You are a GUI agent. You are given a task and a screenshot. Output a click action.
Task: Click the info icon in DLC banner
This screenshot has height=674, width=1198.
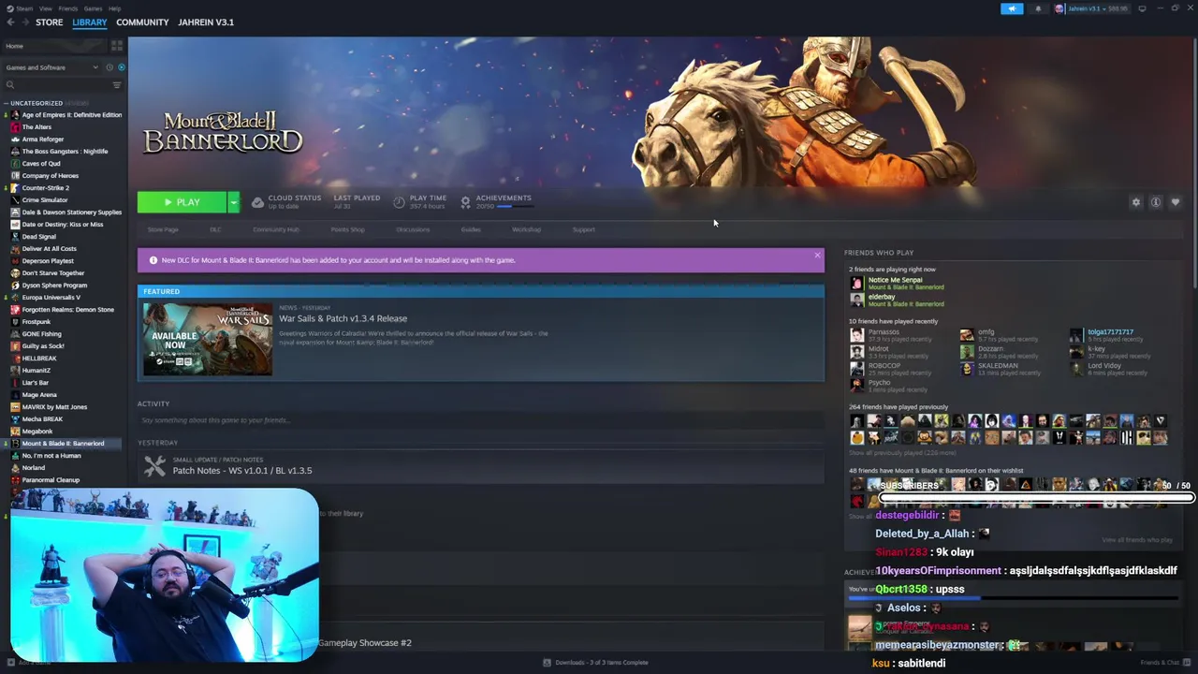pos(153,260)
